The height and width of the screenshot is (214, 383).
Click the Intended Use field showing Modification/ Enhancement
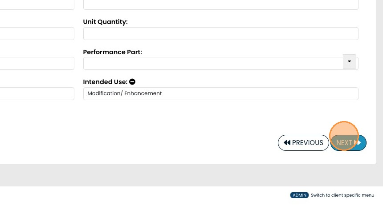tap(220, 93)
